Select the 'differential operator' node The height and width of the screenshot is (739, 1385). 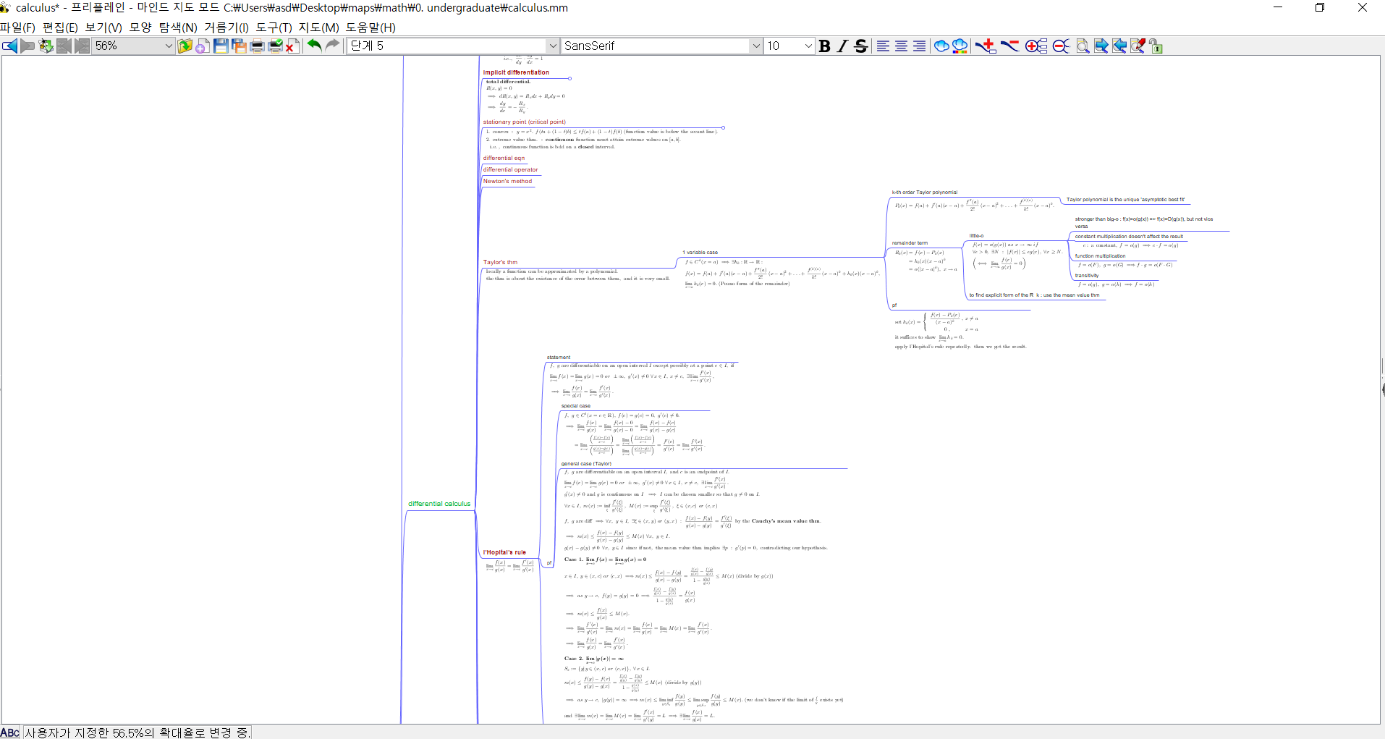coord(510,169)
